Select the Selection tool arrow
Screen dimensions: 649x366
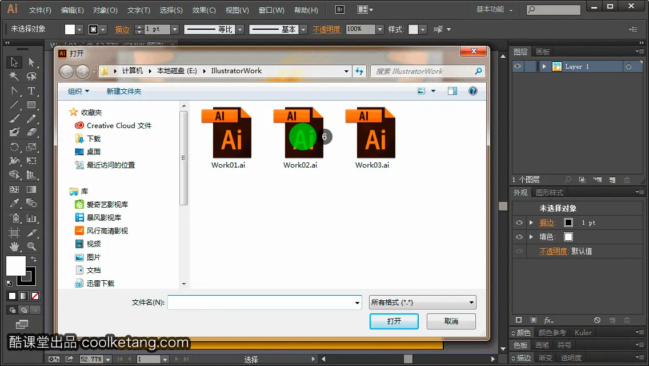[14, 62]
